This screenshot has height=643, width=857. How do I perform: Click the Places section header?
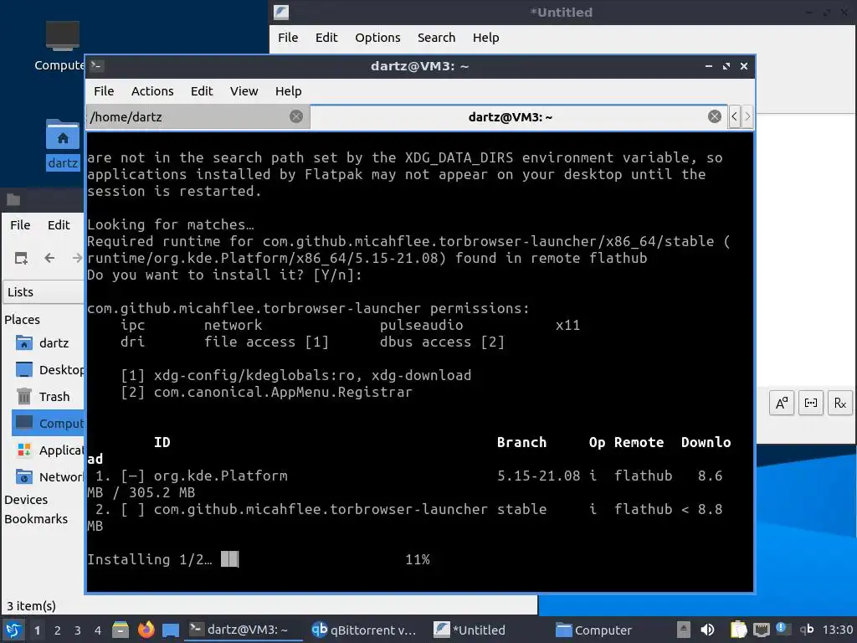(23, 320)
